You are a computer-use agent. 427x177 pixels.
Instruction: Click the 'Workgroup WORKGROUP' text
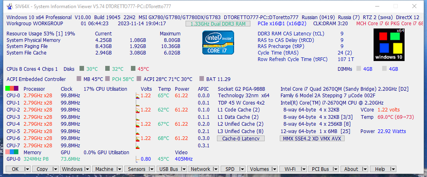tap(35, 23)
